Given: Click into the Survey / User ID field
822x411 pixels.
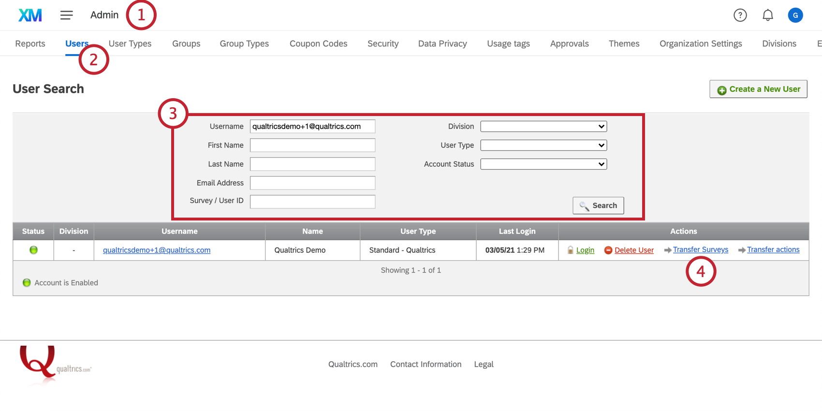Looking at the screenshot, I should click(312, 202).
